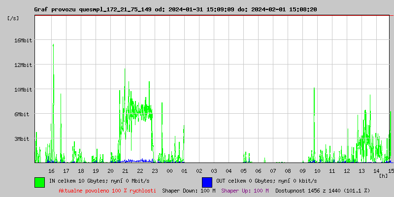Click hour 05 on the time axis
This screenshot has height=197, width=394.
[243, 170]
